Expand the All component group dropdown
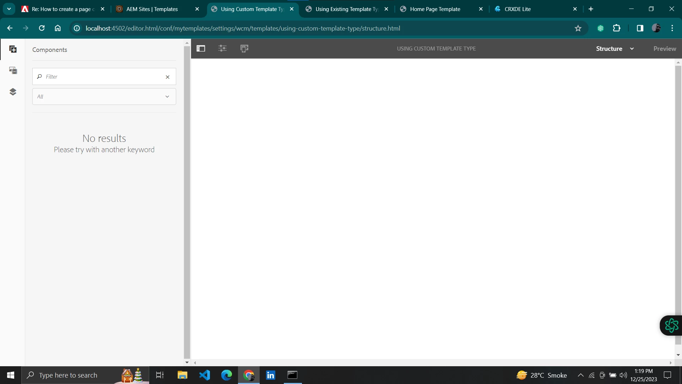The width and height of the screenshot is (682, 384). pos(104,97)
